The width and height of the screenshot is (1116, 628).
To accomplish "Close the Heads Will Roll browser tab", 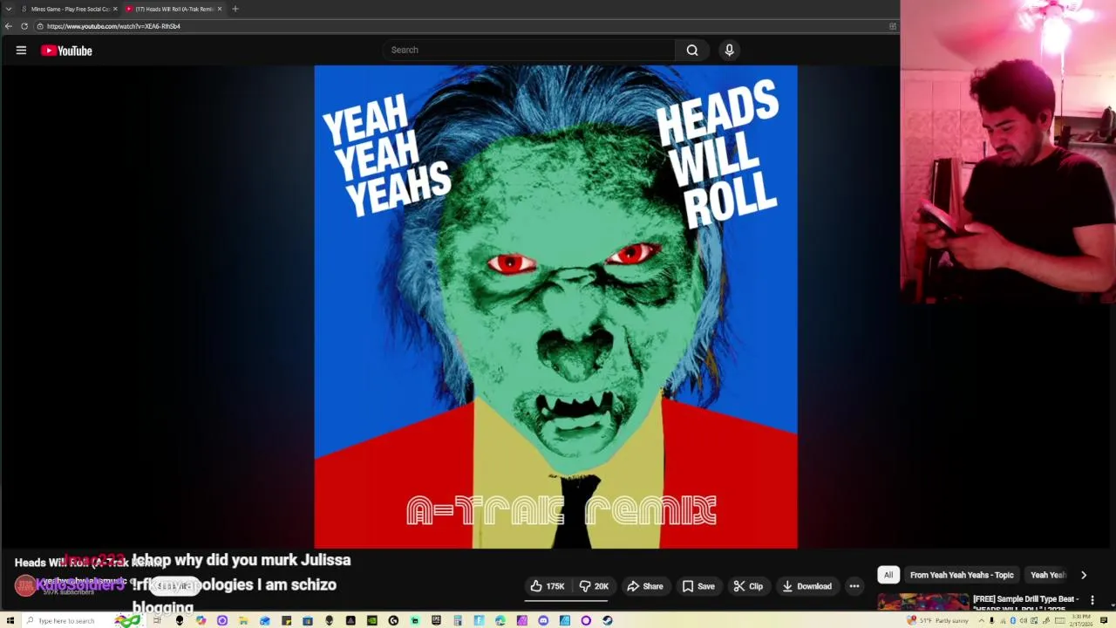I will [x=220, y=9].
